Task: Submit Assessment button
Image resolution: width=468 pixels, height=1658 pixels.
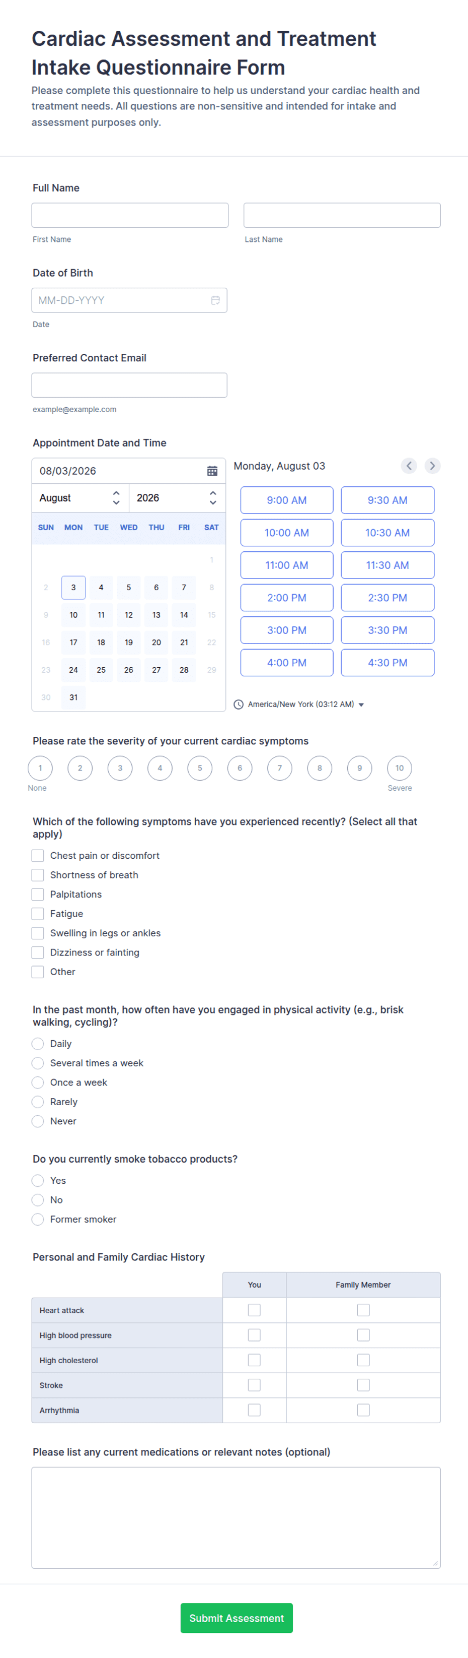Action: [x=237, y=1618]
